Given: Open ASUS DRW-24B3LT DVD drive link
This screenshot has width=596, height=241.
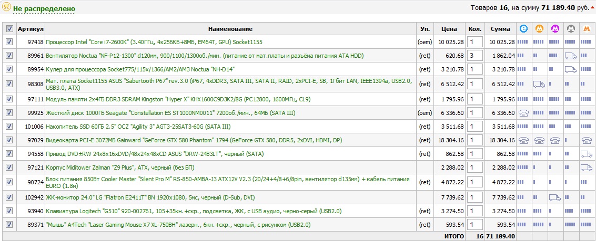Looking at the screenshot, I should coord(155,154).
